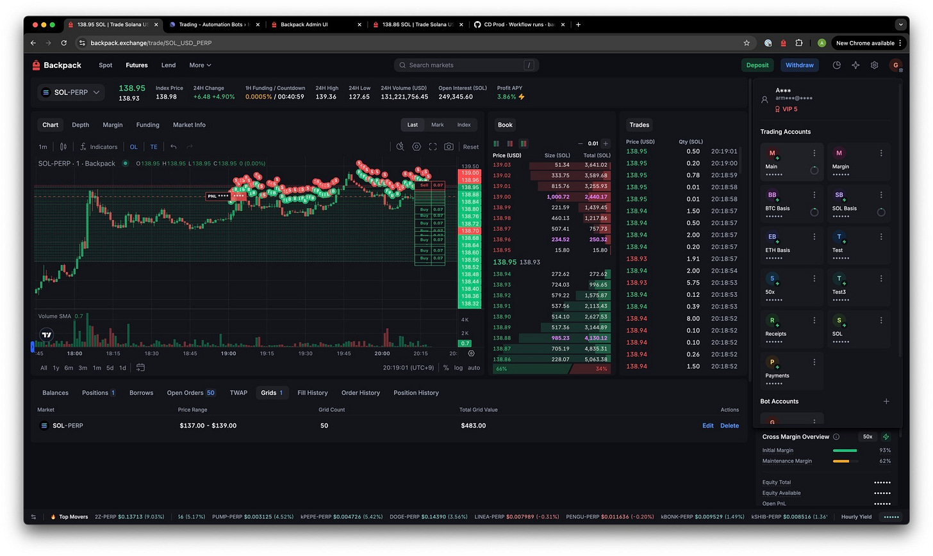The height and width of the screenshot is (556, 933).
Task: Undo the last chart action
Action: tap(174, 147)
